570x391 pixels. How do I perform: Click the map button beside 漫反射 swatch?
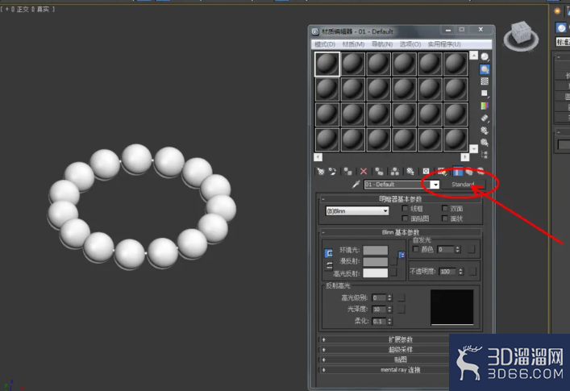coord(393,262)
